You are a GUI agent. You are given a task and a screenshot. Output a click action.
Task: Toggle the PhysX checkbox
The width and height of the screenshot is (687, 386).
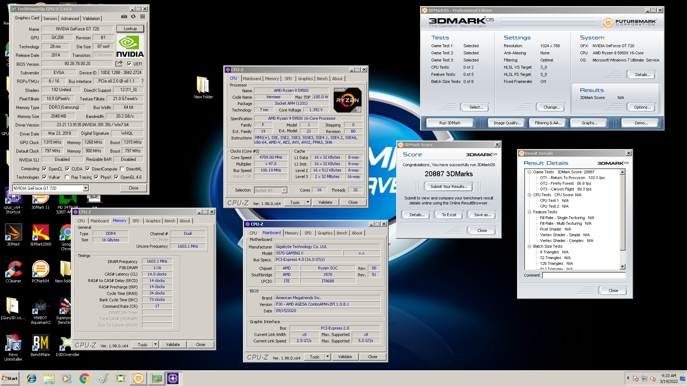tap(96, 177)
